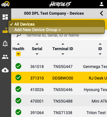Click terminal ID TNS71338
Viewport: 107px width, 117px height.
(63, 113)
